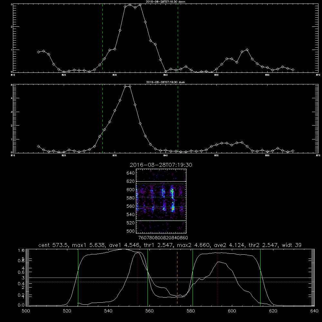The image size is (322, 322).
Task: Click the right green dashed line in dawn plot
Action: pos(178,38)
